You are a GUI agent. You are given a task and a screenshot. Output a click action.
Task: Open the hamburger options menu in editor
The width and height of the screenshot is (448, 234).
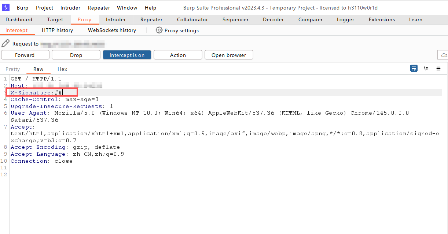438,68
